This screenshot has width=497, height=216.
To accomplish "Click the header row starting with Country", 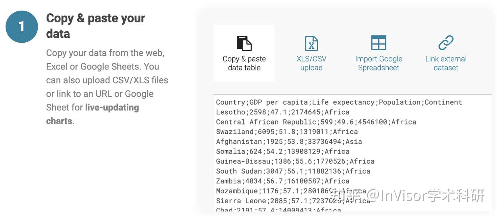I will click(339, 102).
